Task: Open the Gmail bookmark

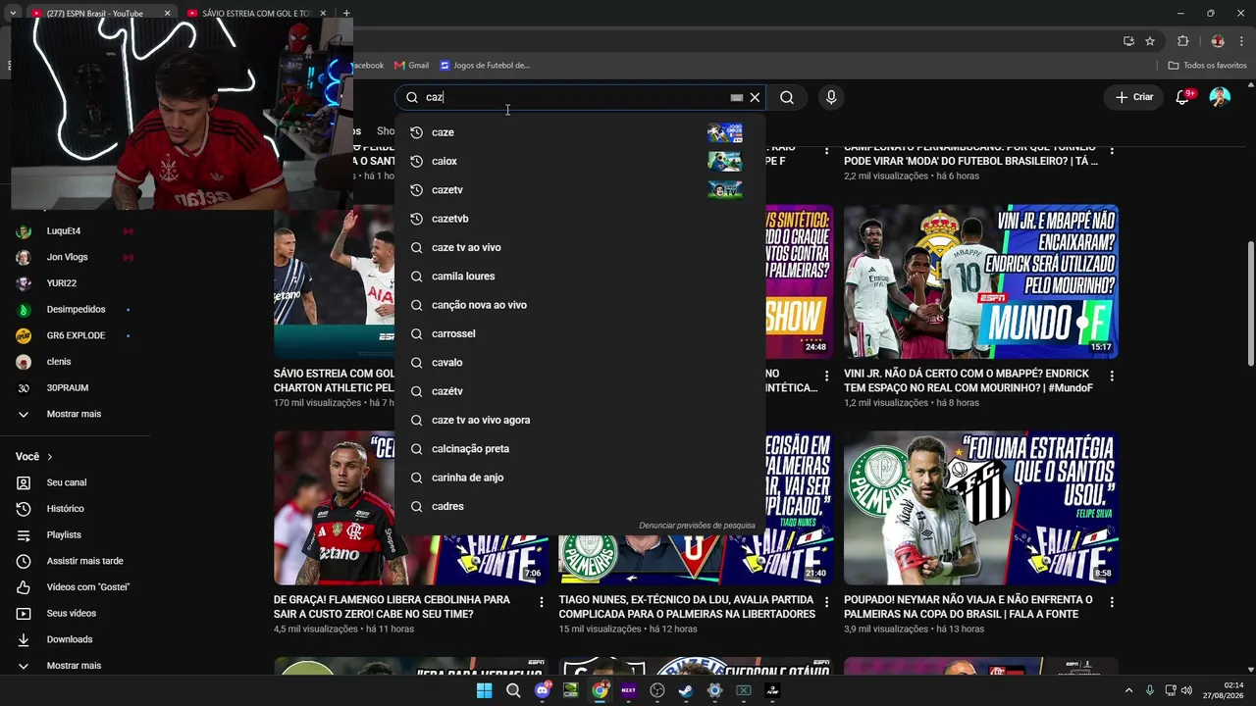Action: pyautogui.click(x=411, y=66)
